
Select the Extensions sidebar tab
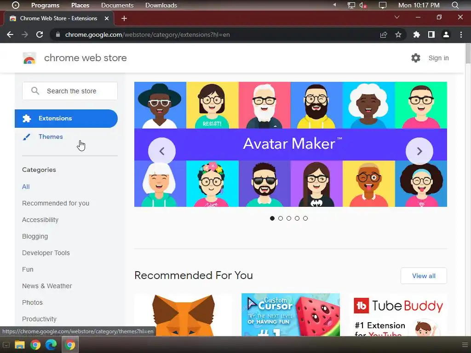click(x=66, y=119)
